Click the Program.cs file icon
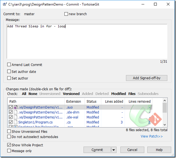The image size is (176, 158). [x=16, y=122]
